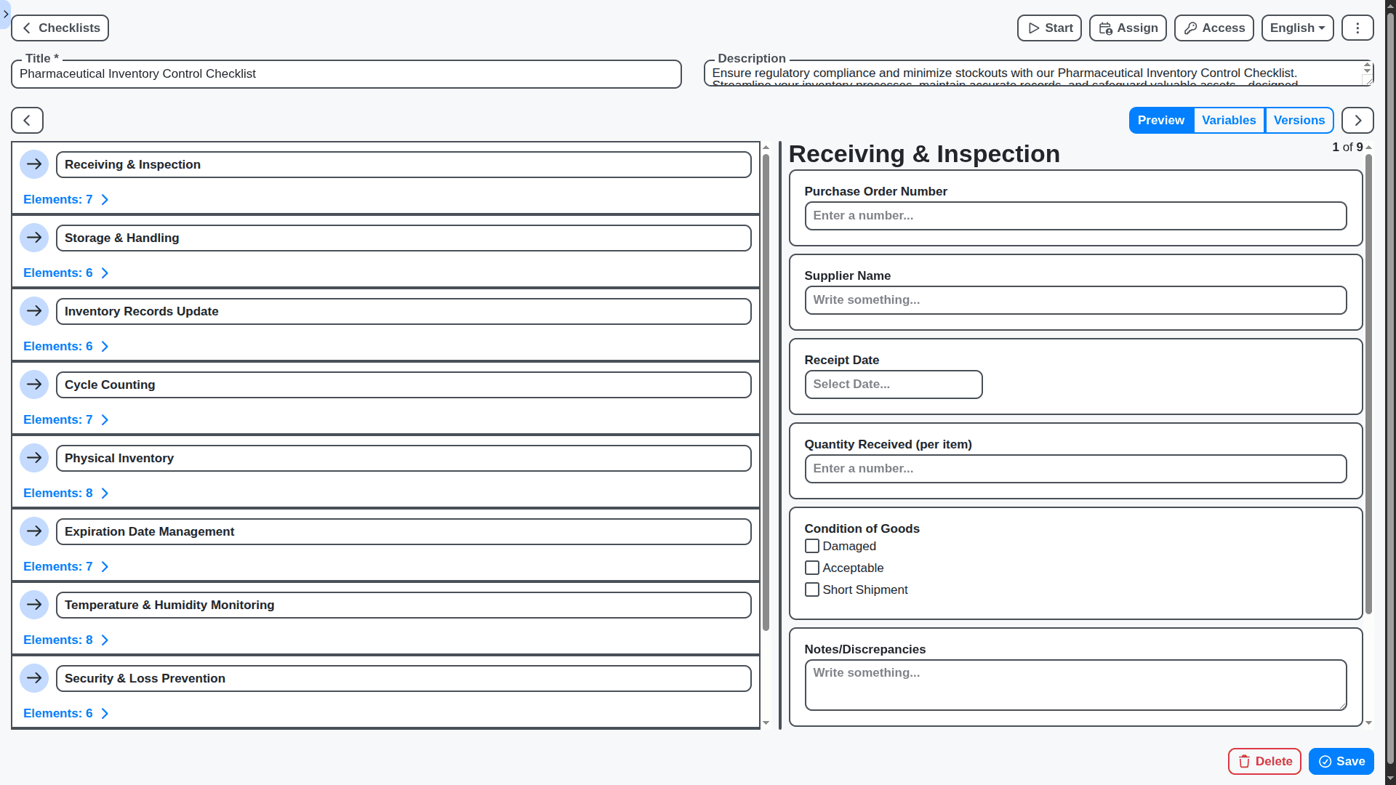Open Assign using the calendar-person icon
The width and height of the screenshot is (1396, 785).
click(x=1127, y=28)
